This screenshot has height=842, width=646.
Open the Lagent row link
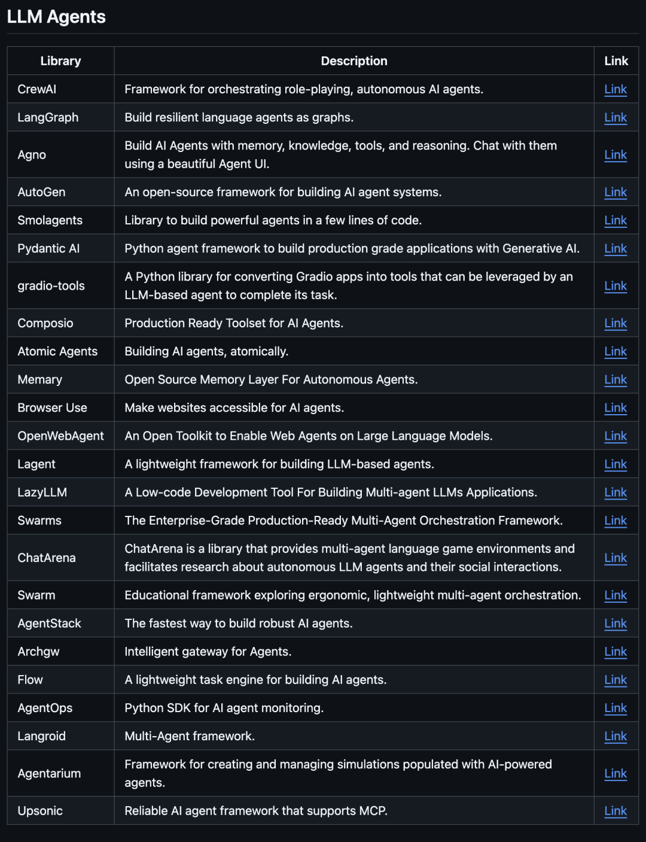pos(615,464)
